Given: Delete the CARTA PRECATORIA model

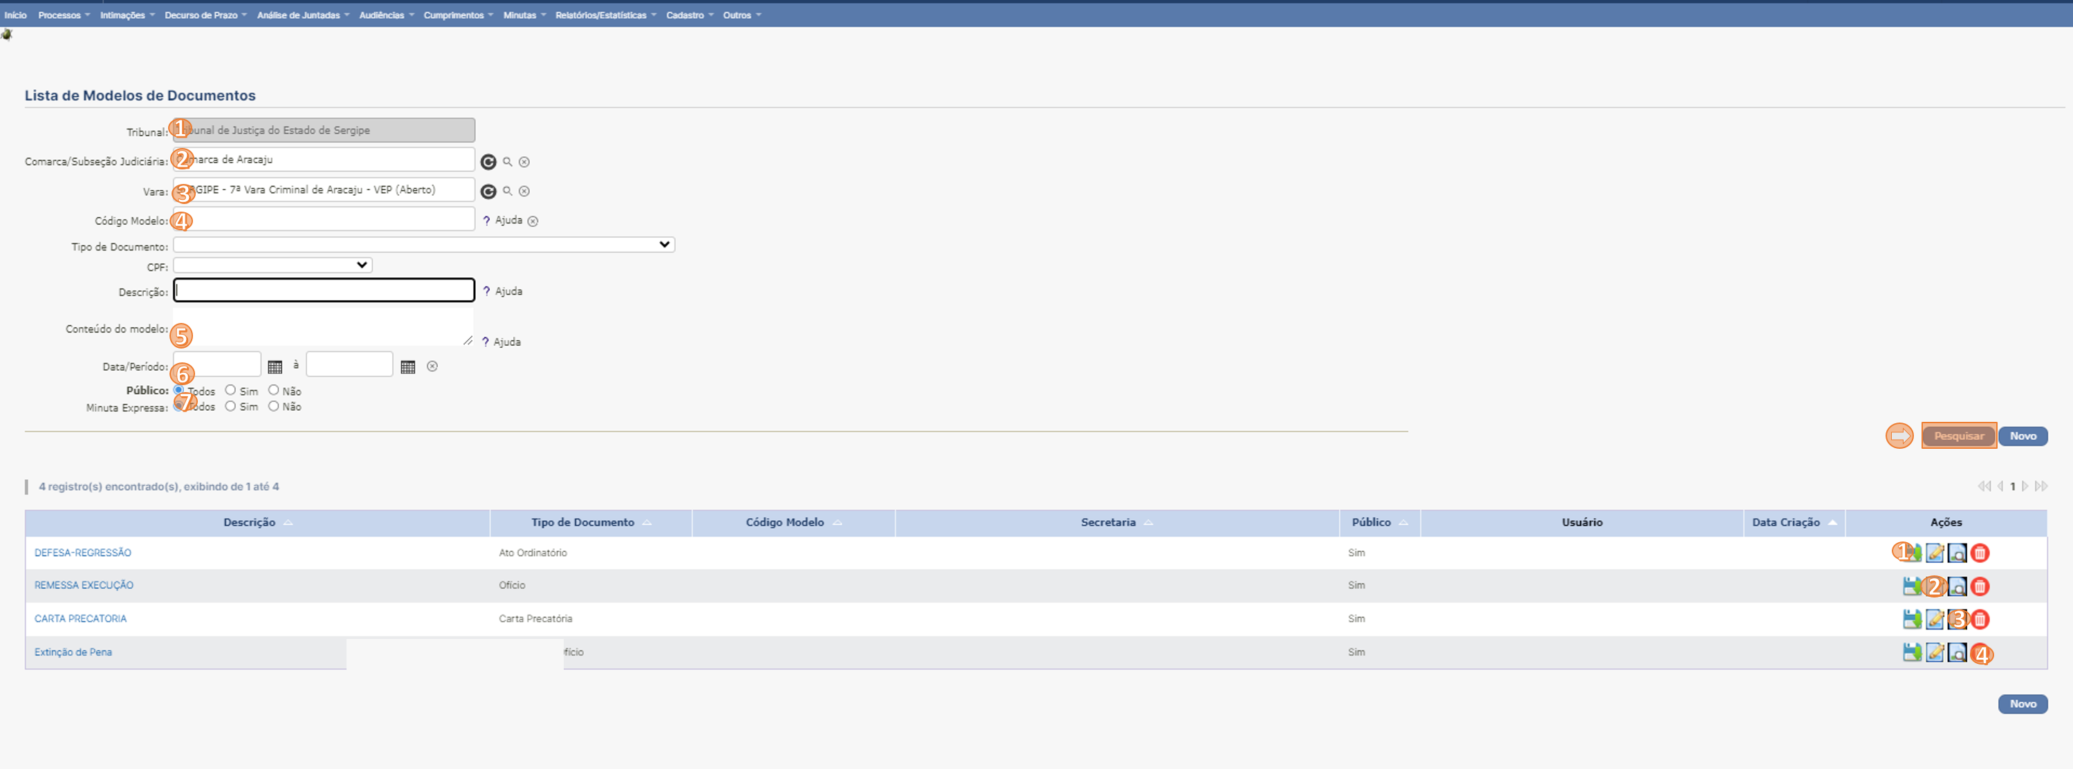Looking at the screenshot, I should [x=1980, y=618].
